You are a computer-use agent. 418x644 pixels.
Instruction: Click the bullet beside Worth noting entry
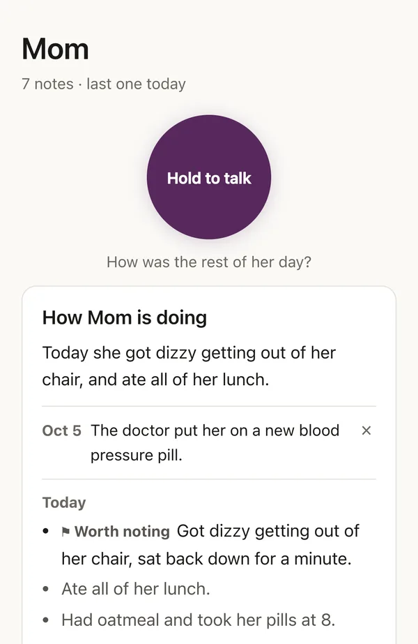tap(46, 532)
